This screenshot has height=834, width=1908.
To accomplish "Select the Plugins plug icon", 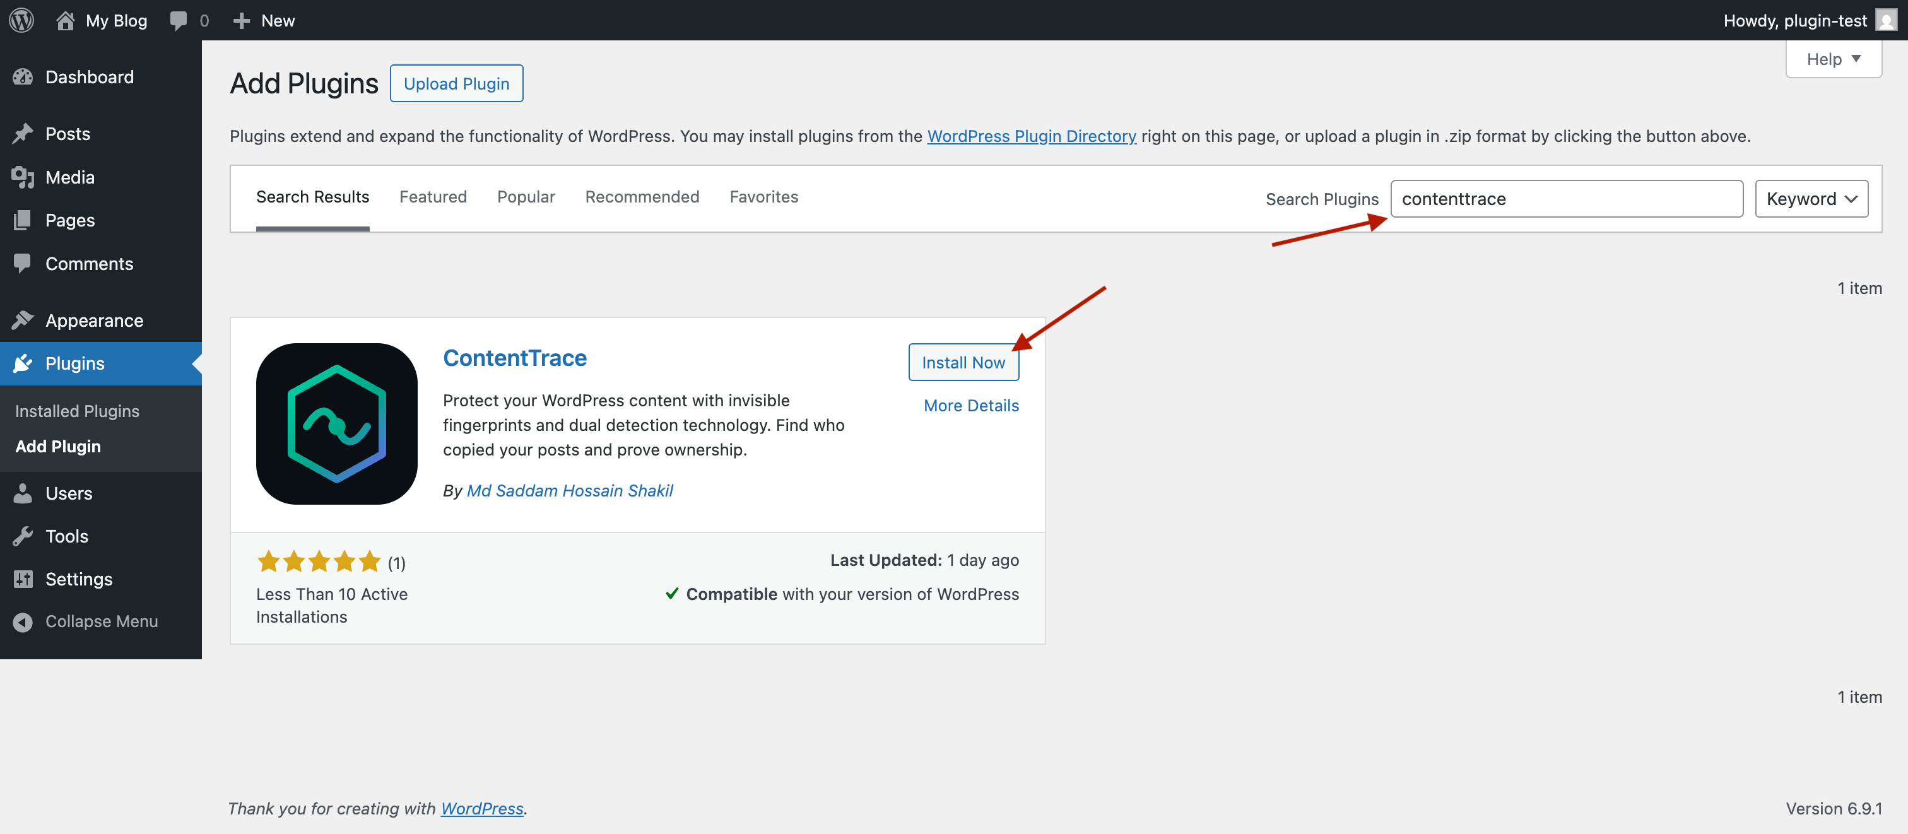I will 24,363.
